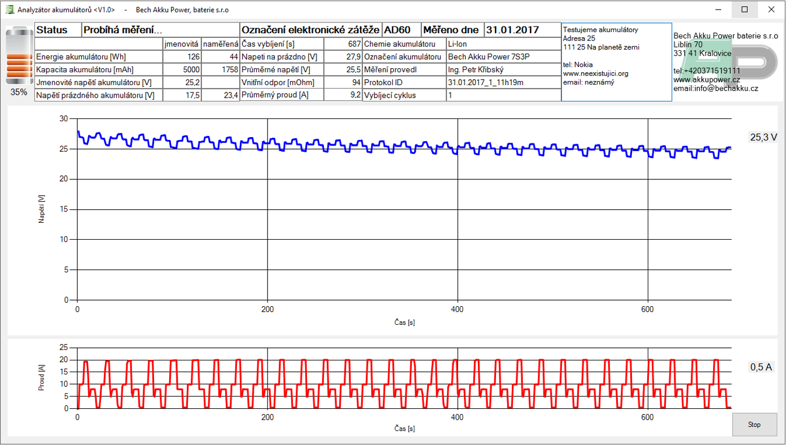Viewport: 786px width, 445px height.
Task: Click the 'Napětí prázdného akumulátoru [V]' label
Action: [95, 95]
